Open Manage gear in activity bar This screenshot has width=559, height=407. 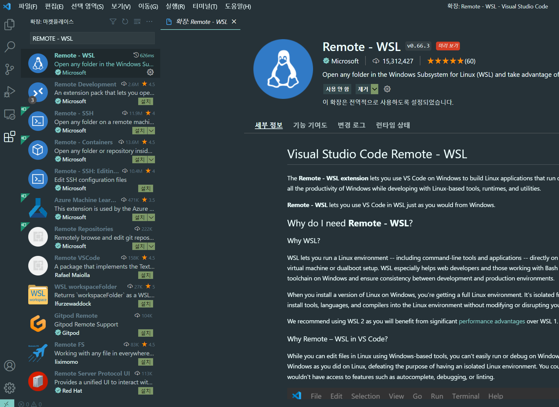10,388
